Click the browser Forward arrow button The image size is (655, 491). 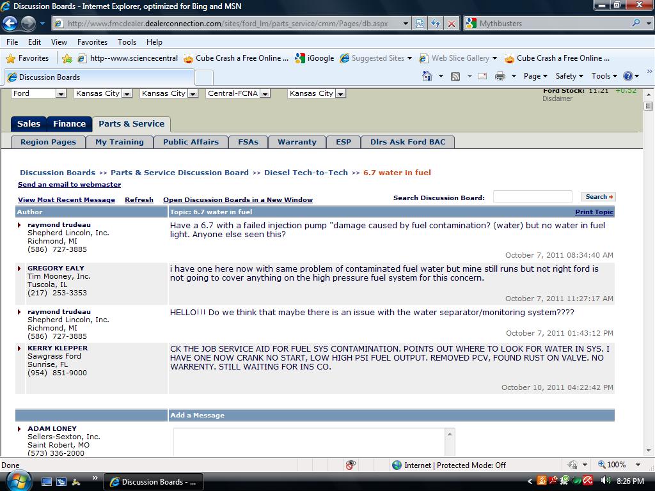point(28,24)
